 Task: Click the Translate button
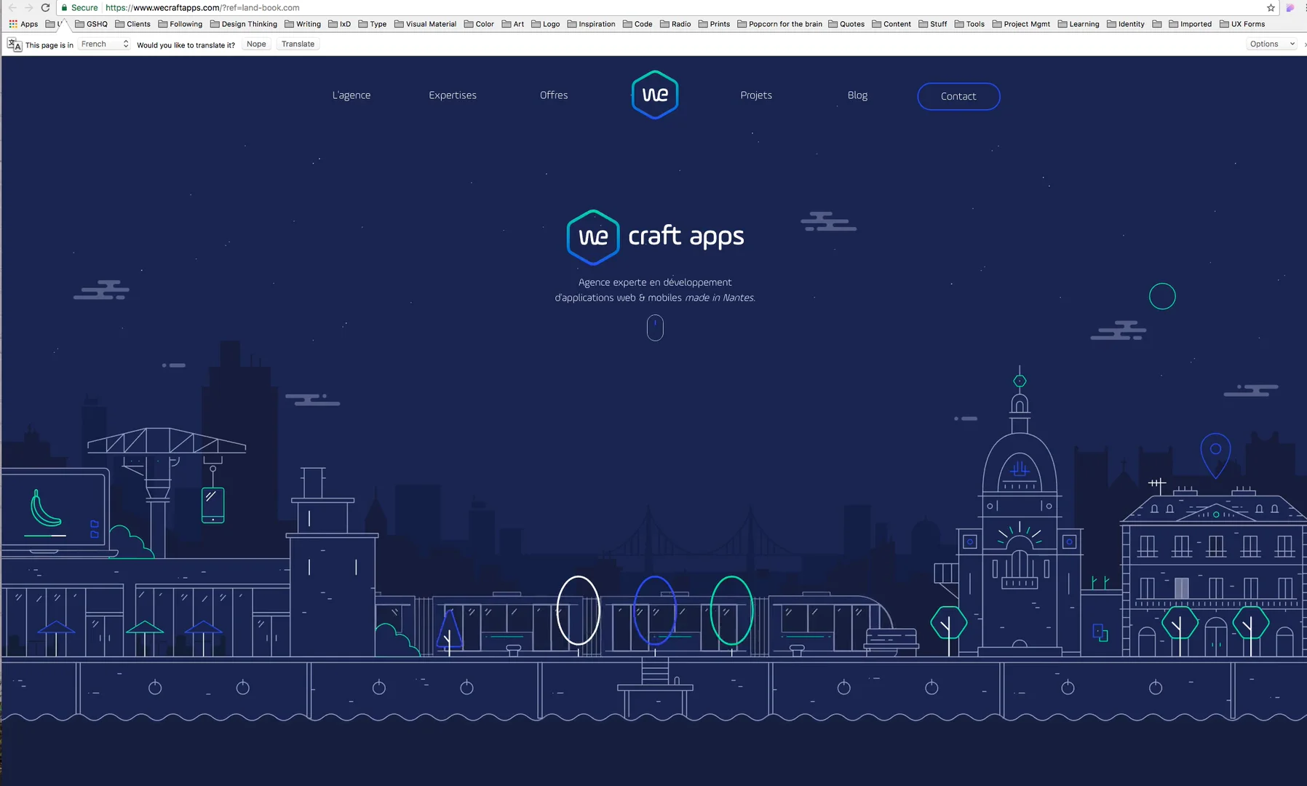coord(298,44)
